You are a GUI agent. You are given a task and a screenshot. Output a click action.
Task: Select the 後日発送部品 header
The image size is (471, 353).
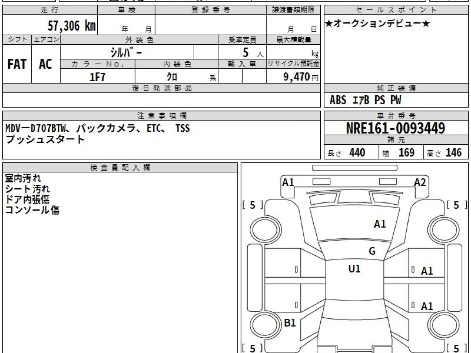pos(161,88)
